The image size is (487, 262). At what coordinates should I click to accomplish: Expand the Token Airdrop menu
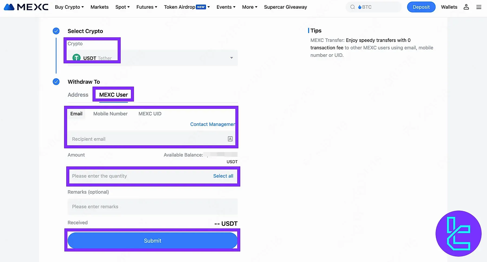[x=187, y=7]
